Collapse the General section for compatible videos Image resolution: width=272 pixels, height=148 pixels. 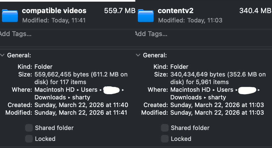[x=2, y=55]
